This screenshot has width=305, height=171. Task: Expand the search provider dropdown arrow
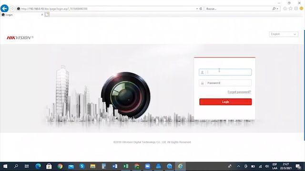277,9
